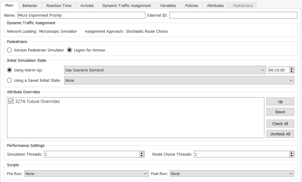Click the Check All button
This screenshot has width=302, height=182.
(280, 124)
